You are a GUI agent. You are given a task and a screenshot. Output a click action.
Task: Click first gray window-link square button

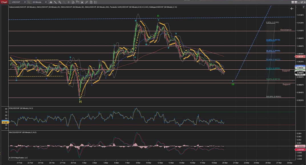click(x=293, y=2)
